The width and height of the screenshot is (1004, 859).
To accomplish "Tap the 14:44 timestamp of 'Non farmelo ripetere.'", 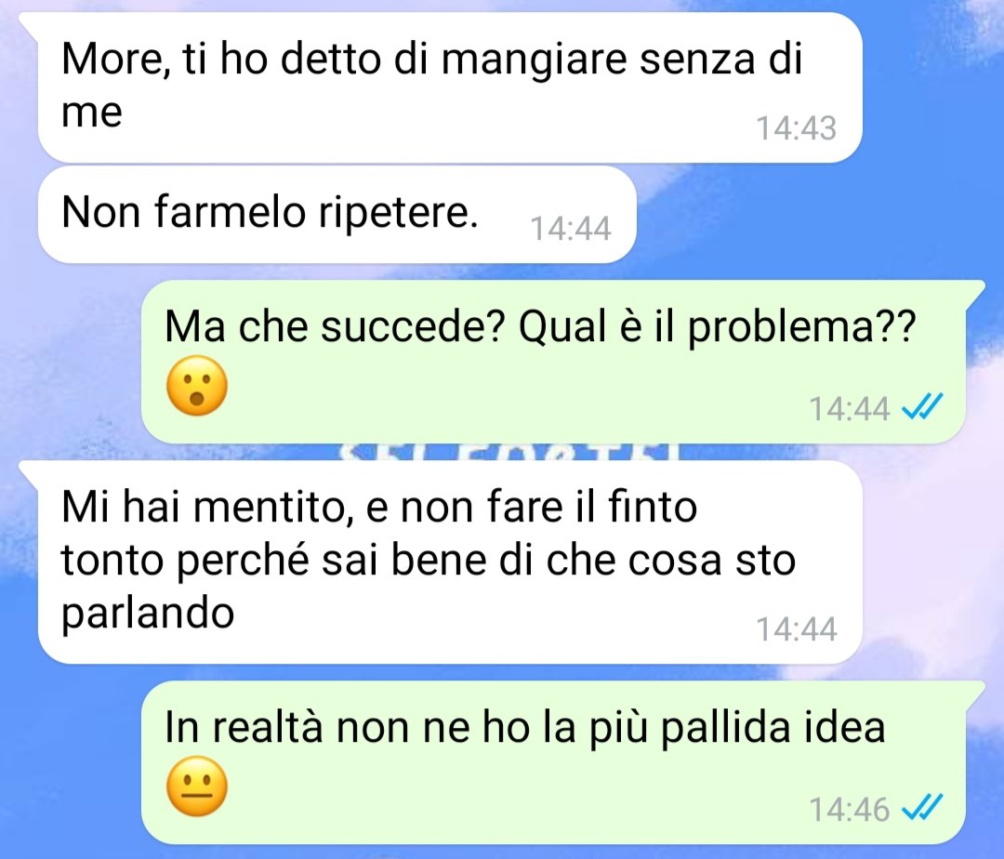I will pyautogui.click(x=571, y=229).
